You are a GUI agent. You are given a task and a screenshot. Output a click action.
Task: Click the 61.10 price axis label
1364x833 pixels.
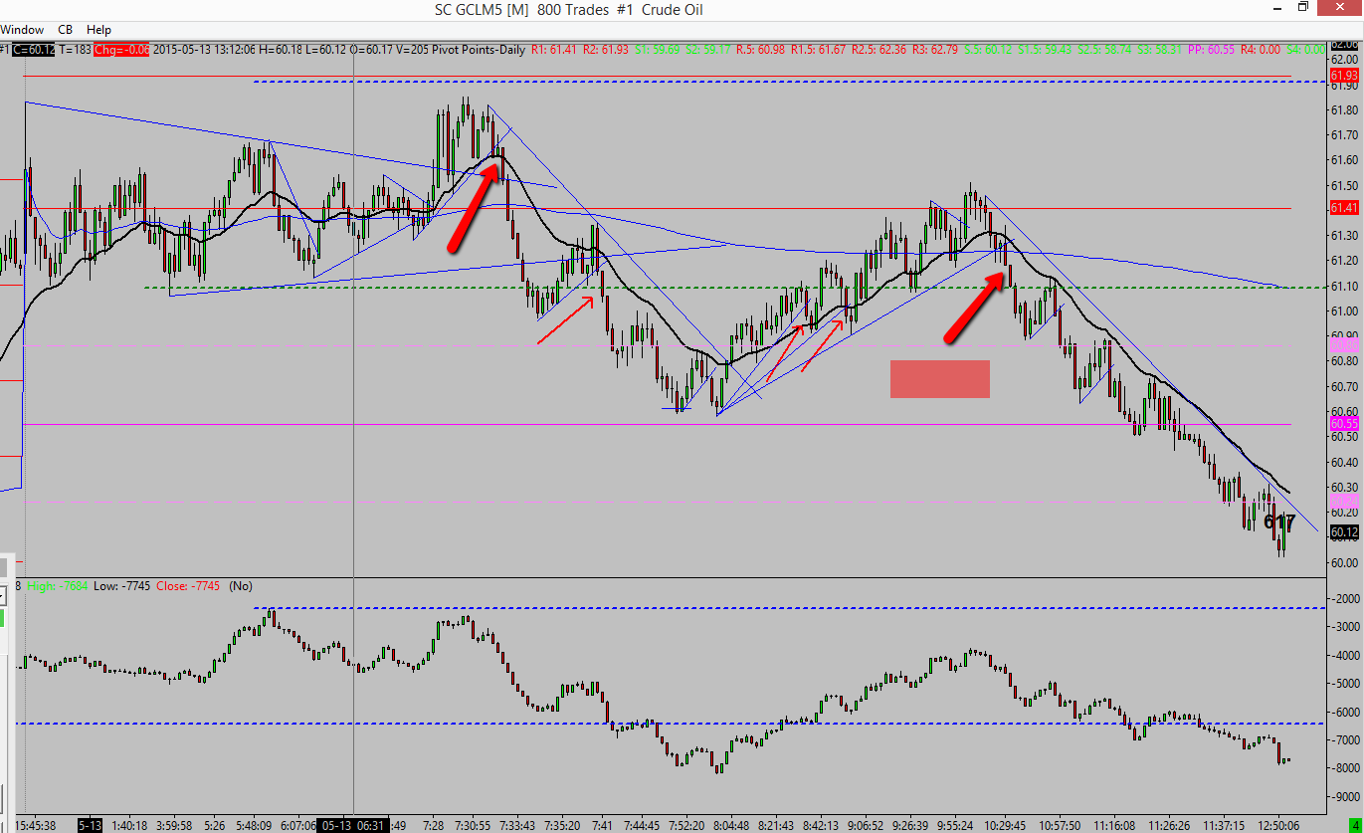1344,287
